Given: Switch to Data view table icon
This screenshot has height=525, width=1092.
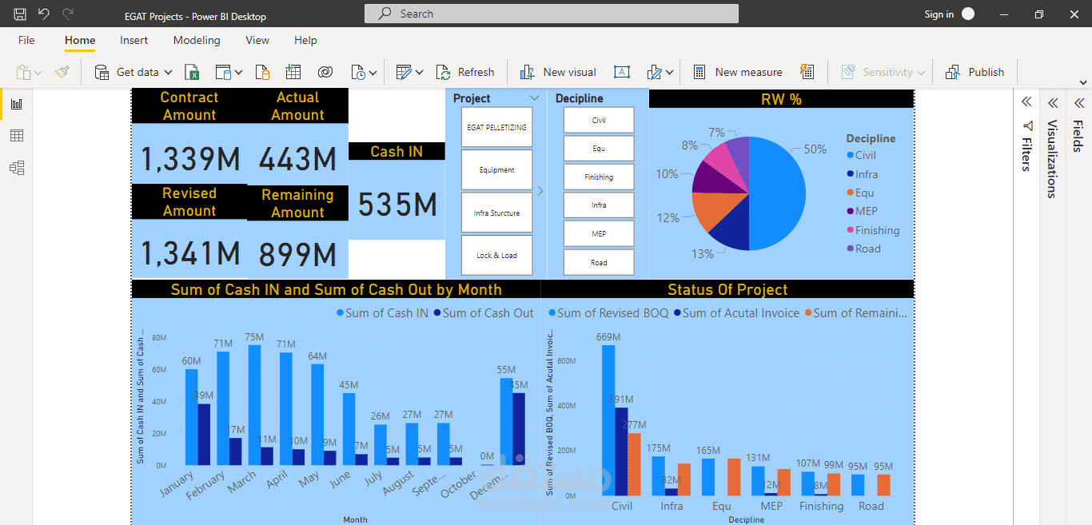Looking at the screenshot, I should click(17, 136).
